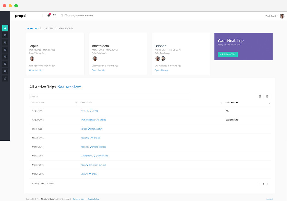Screen dimensions: 287x201
Task: Select the Home icon in the sidebar
Action: coord(5,28)
